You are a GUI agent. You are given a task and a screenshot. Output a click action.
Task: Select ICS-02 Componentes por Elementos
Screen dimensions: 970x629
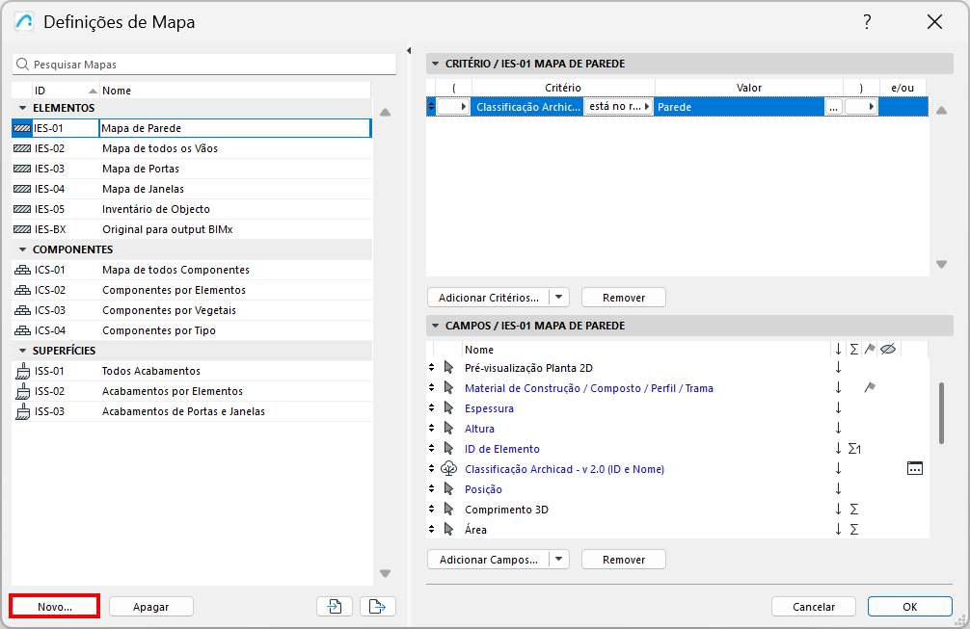click(192, 290)
